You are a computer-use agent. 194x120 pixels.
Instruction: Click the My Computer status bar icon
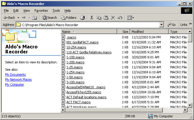pos(150,116)
